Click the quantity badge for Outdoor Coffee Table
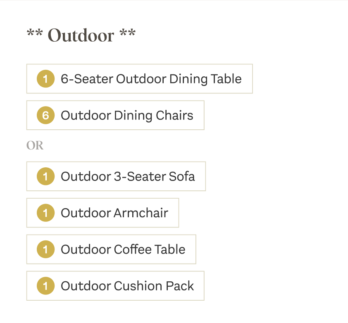Image resolution: width=348 pixels, height=323 pixels. click(45, 249)
